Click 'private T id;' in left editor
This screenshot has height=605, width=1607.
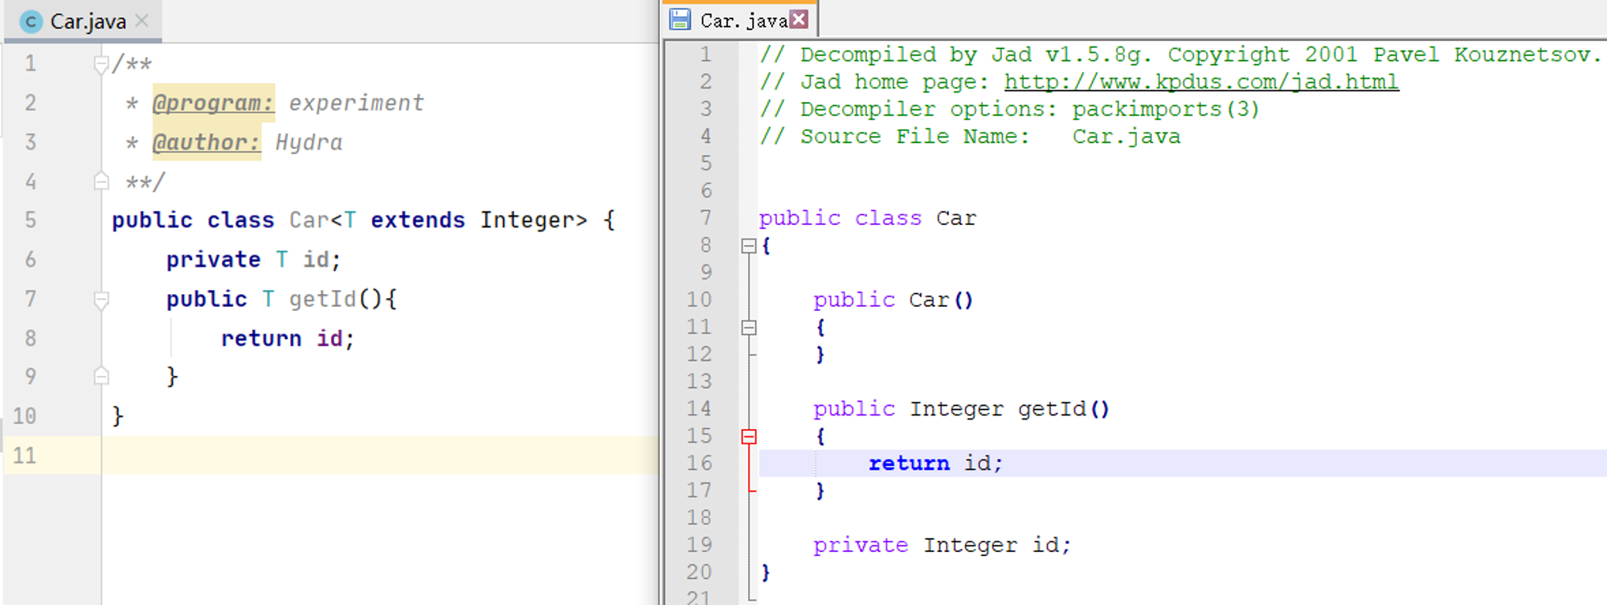coord(254,260)
